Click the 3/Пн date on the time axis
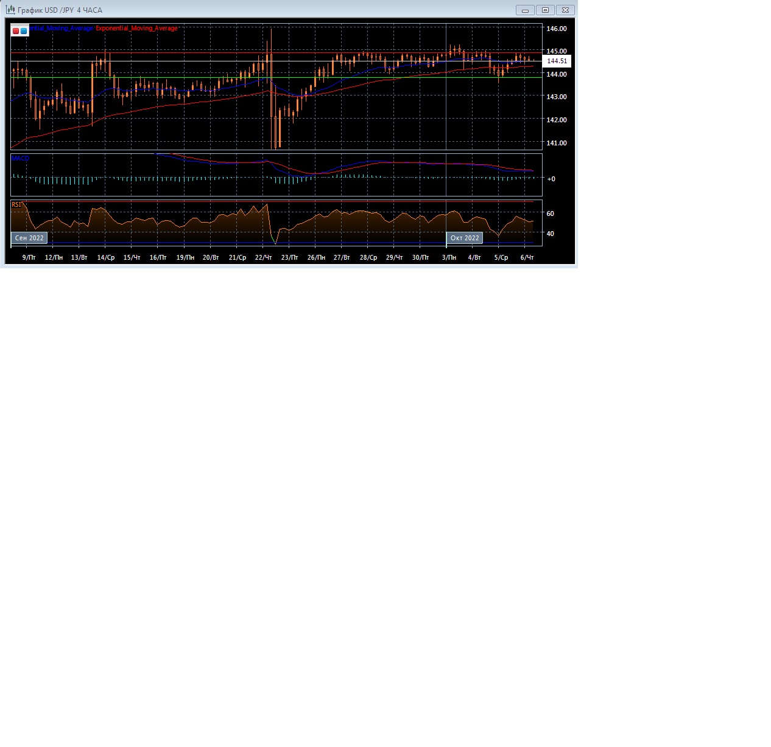771x747 pixels. tap(449, 258)
